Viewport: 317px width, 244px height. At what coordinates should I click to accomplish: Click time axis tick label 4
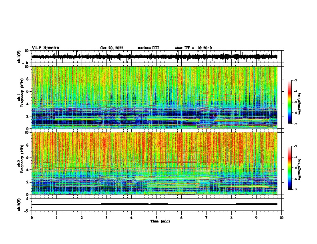tap(132, 218)
